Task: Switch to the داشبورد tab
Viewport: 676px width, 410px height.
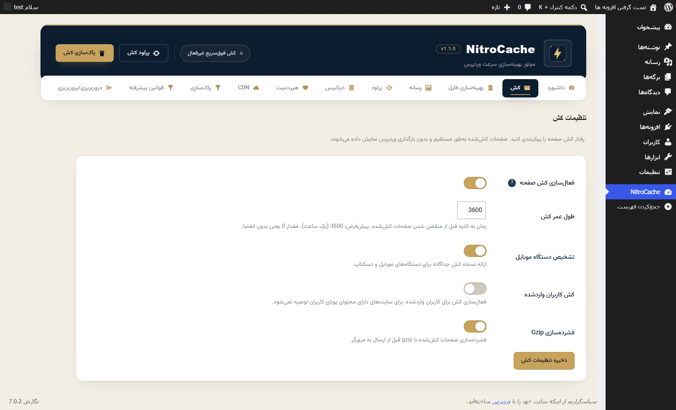Action: [x=561, y=88]
